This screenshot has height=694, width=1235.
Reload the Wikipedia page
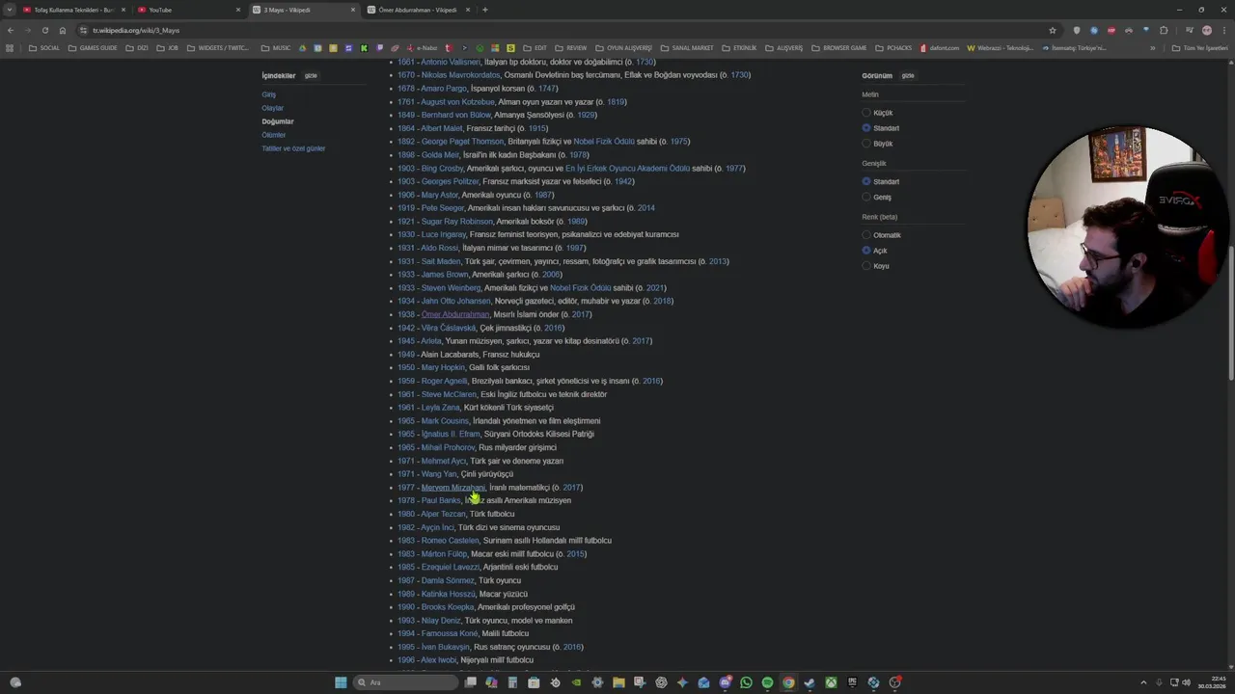point(44,30)
